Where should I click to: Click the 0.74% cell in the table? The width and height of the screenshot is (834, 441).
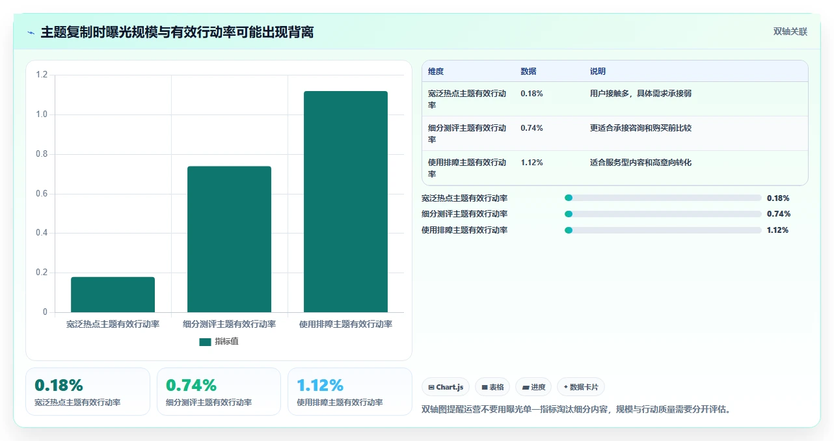[531, 128]
